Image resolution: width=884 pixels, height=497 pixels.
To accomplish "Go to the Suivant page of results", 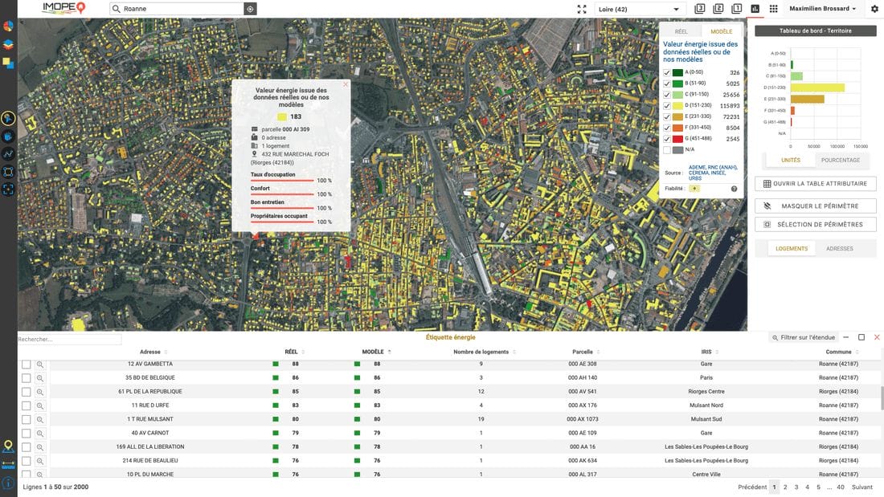I will (x=861, y=487).
